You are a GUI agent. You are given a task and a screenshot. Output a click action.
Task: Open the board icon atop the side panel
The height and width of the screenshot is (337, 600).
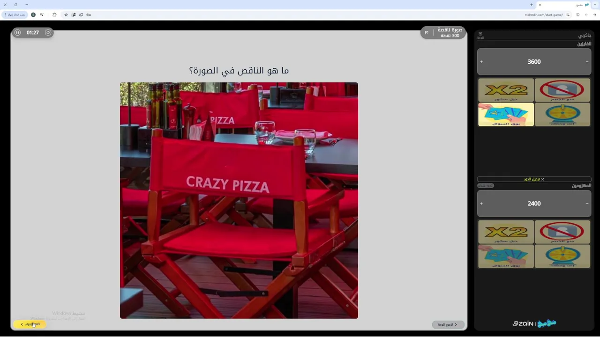(480, 35)
